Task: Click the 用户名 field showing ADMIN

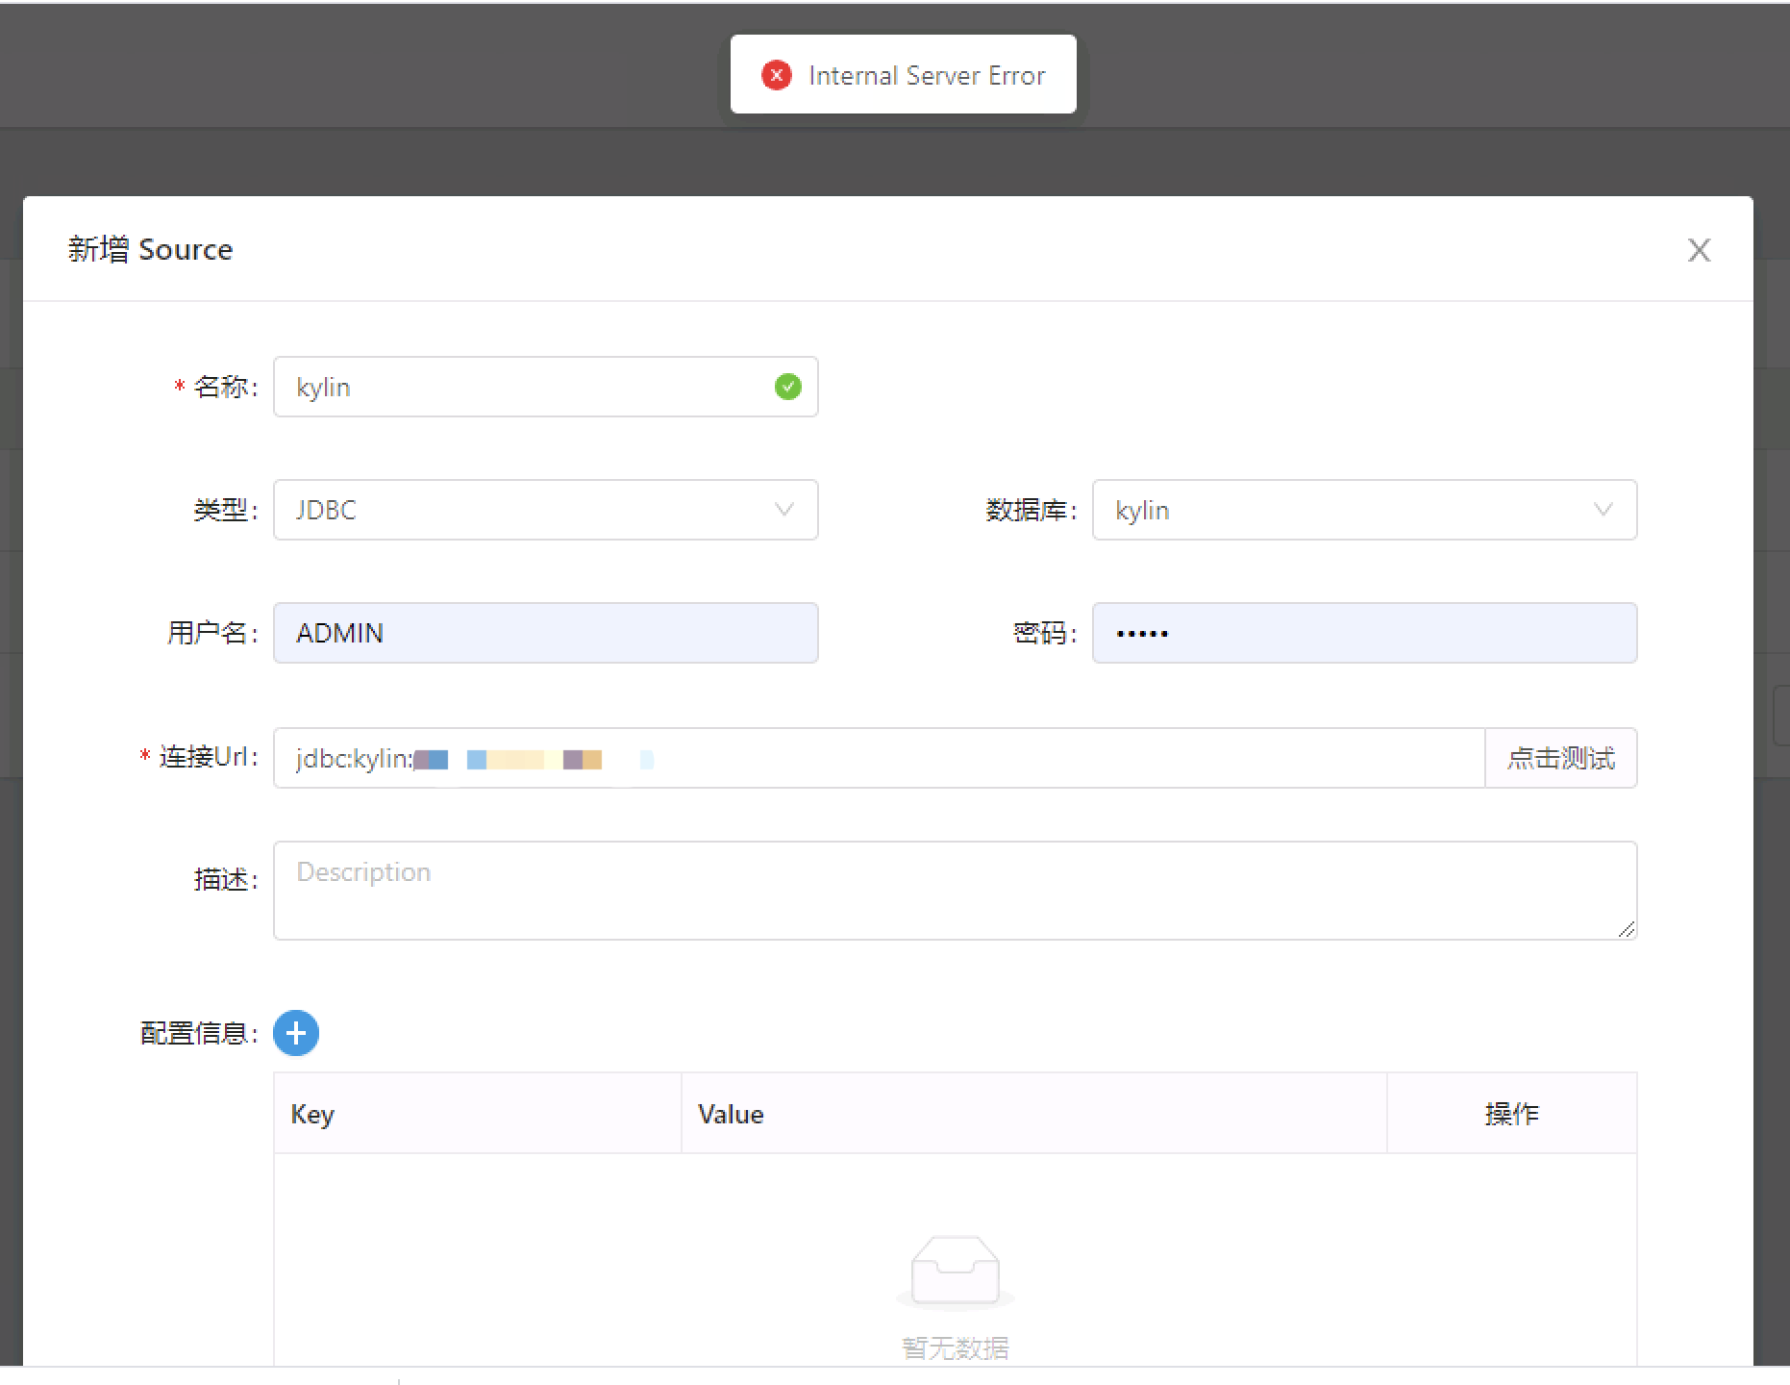Action: (x=545, y=632)
